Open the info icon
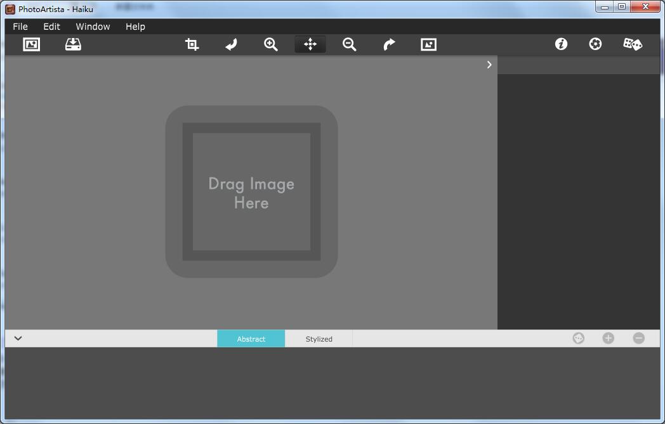Viewport: 665px width, 424px height. tap(561, 44)
